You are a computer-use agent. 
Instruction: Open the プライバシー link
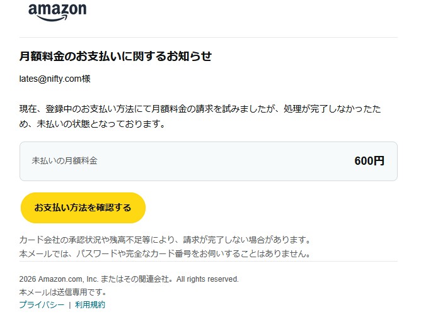[42, 304]
